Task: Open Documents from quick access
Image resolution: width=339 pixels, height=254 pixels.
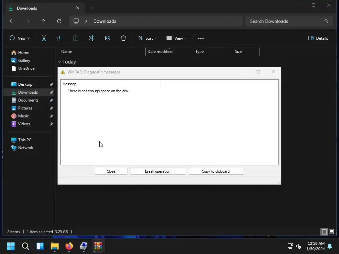Action: pyautogui.click(x=28, y=100)
